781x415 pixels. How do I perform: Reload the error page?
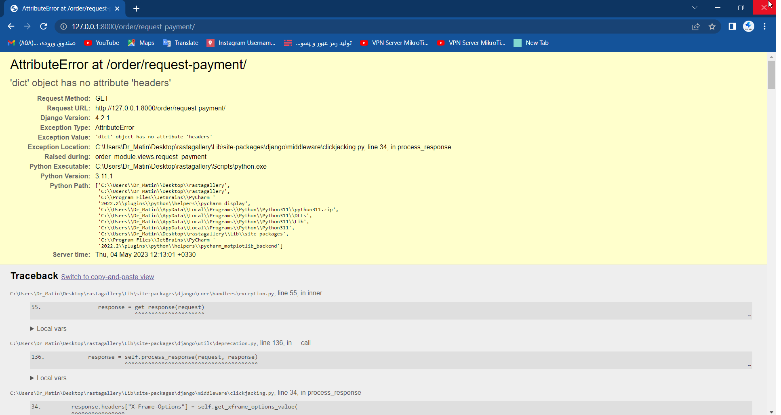click(x=44, y=26)
